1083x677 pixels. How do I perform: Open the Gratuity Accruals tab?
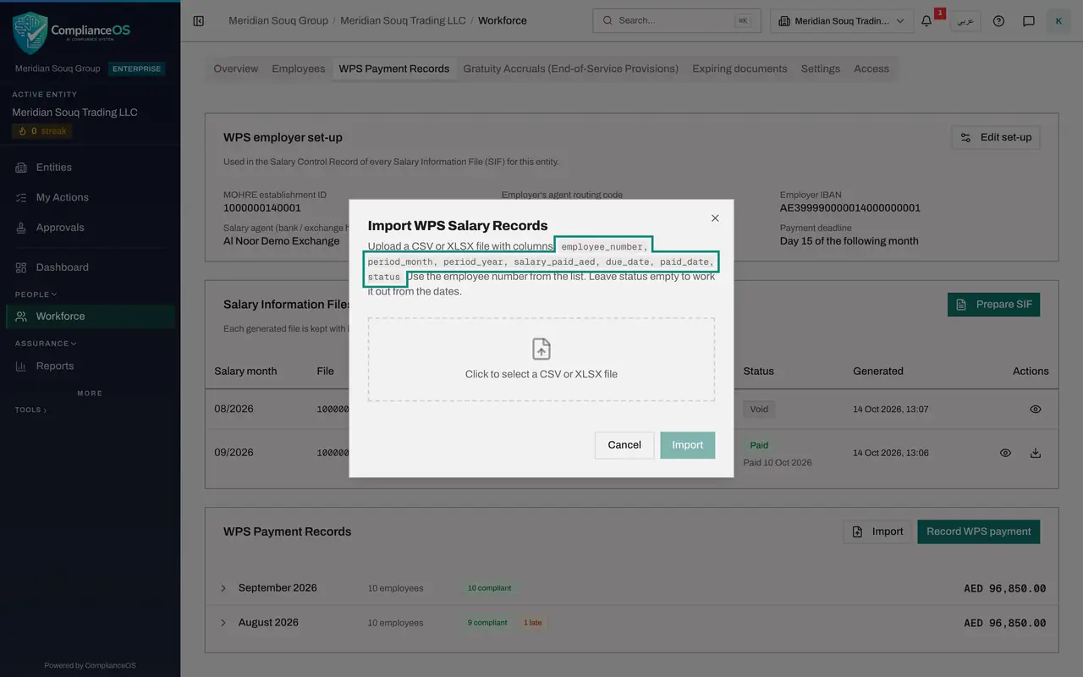pyautogui.click(x=571, y=69)
